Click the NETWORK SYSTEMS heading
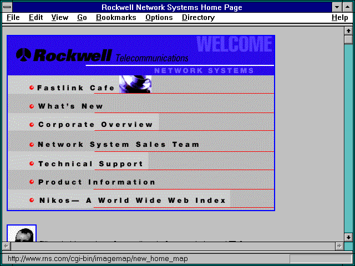 pos(204,70)
